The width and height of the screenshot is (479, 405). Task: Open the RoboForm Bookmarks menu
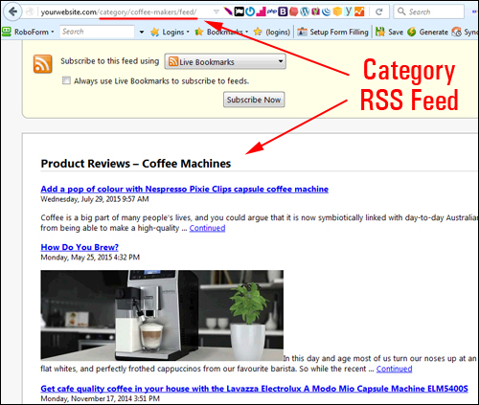[x=221, y=32]
